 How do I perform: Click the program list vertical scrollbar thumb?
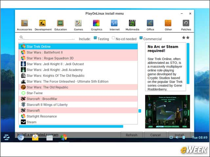click(x=140, y=111)
